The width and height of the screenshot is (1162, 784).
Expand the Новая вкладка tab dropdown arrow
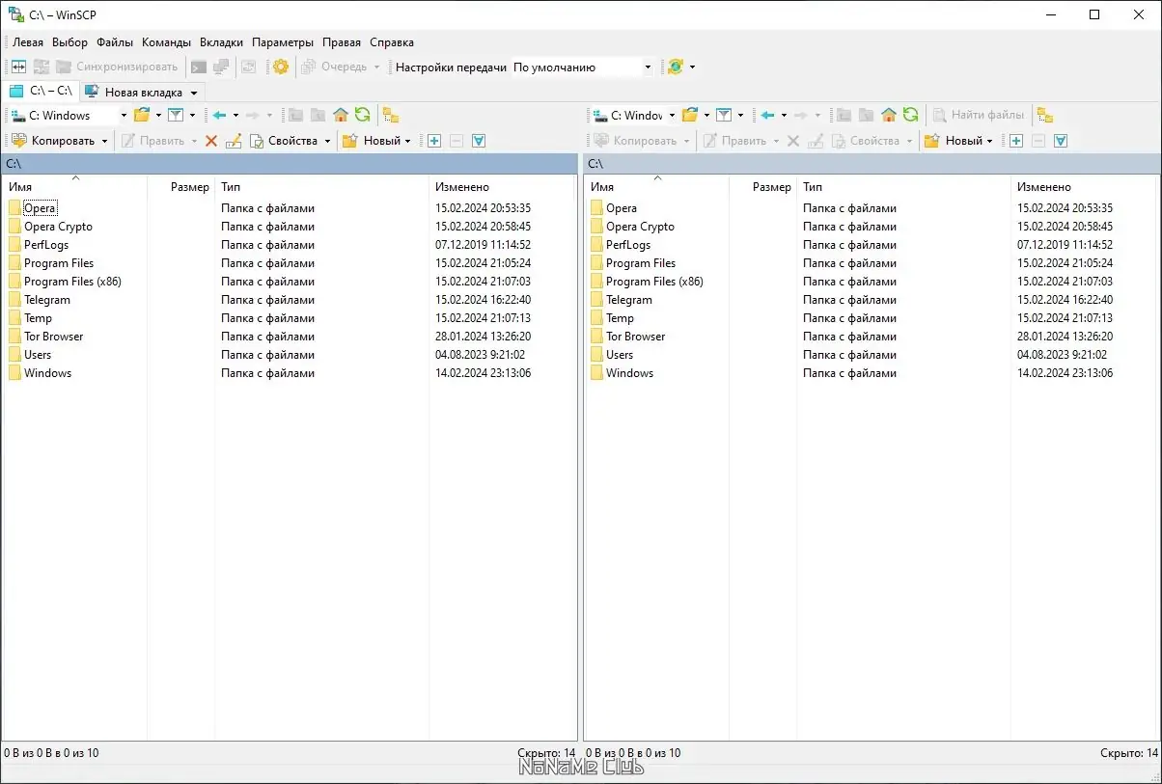[x=194, y=93]
